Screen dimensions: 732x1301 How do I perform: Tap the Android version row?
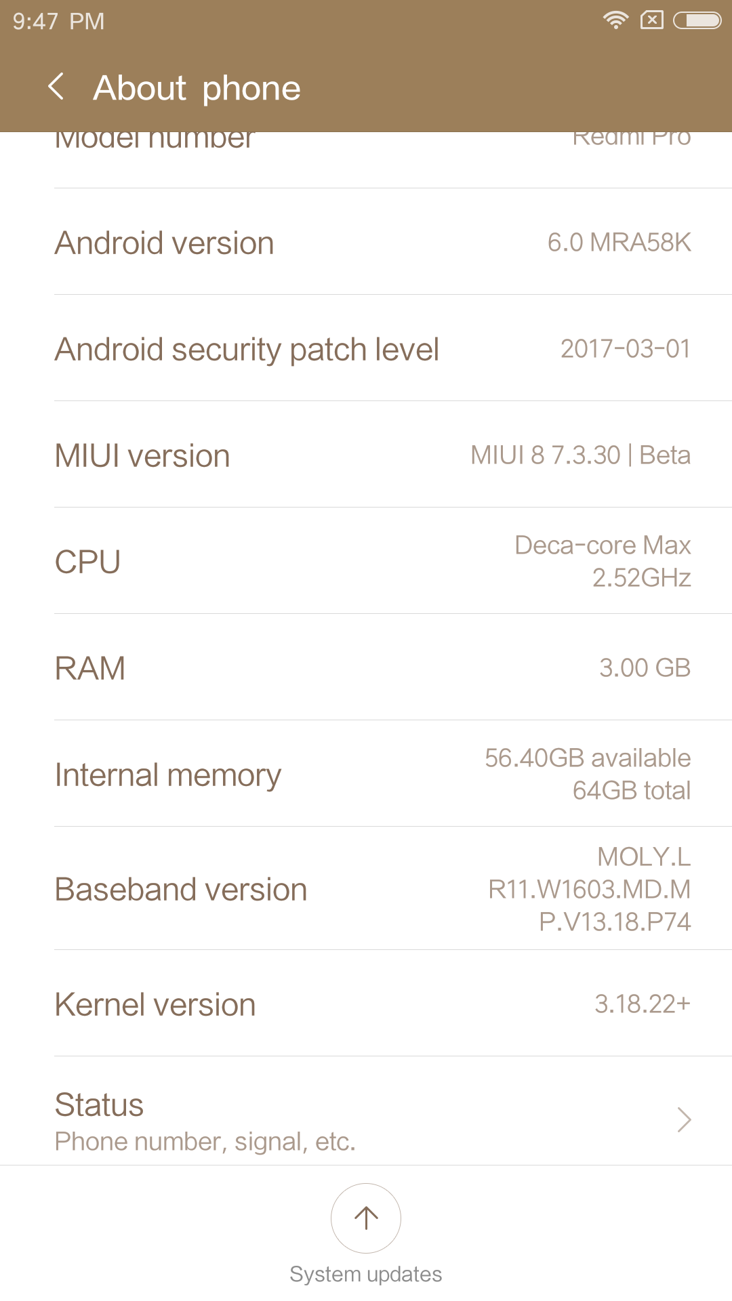pyautogui.click(x=366, y=242)
